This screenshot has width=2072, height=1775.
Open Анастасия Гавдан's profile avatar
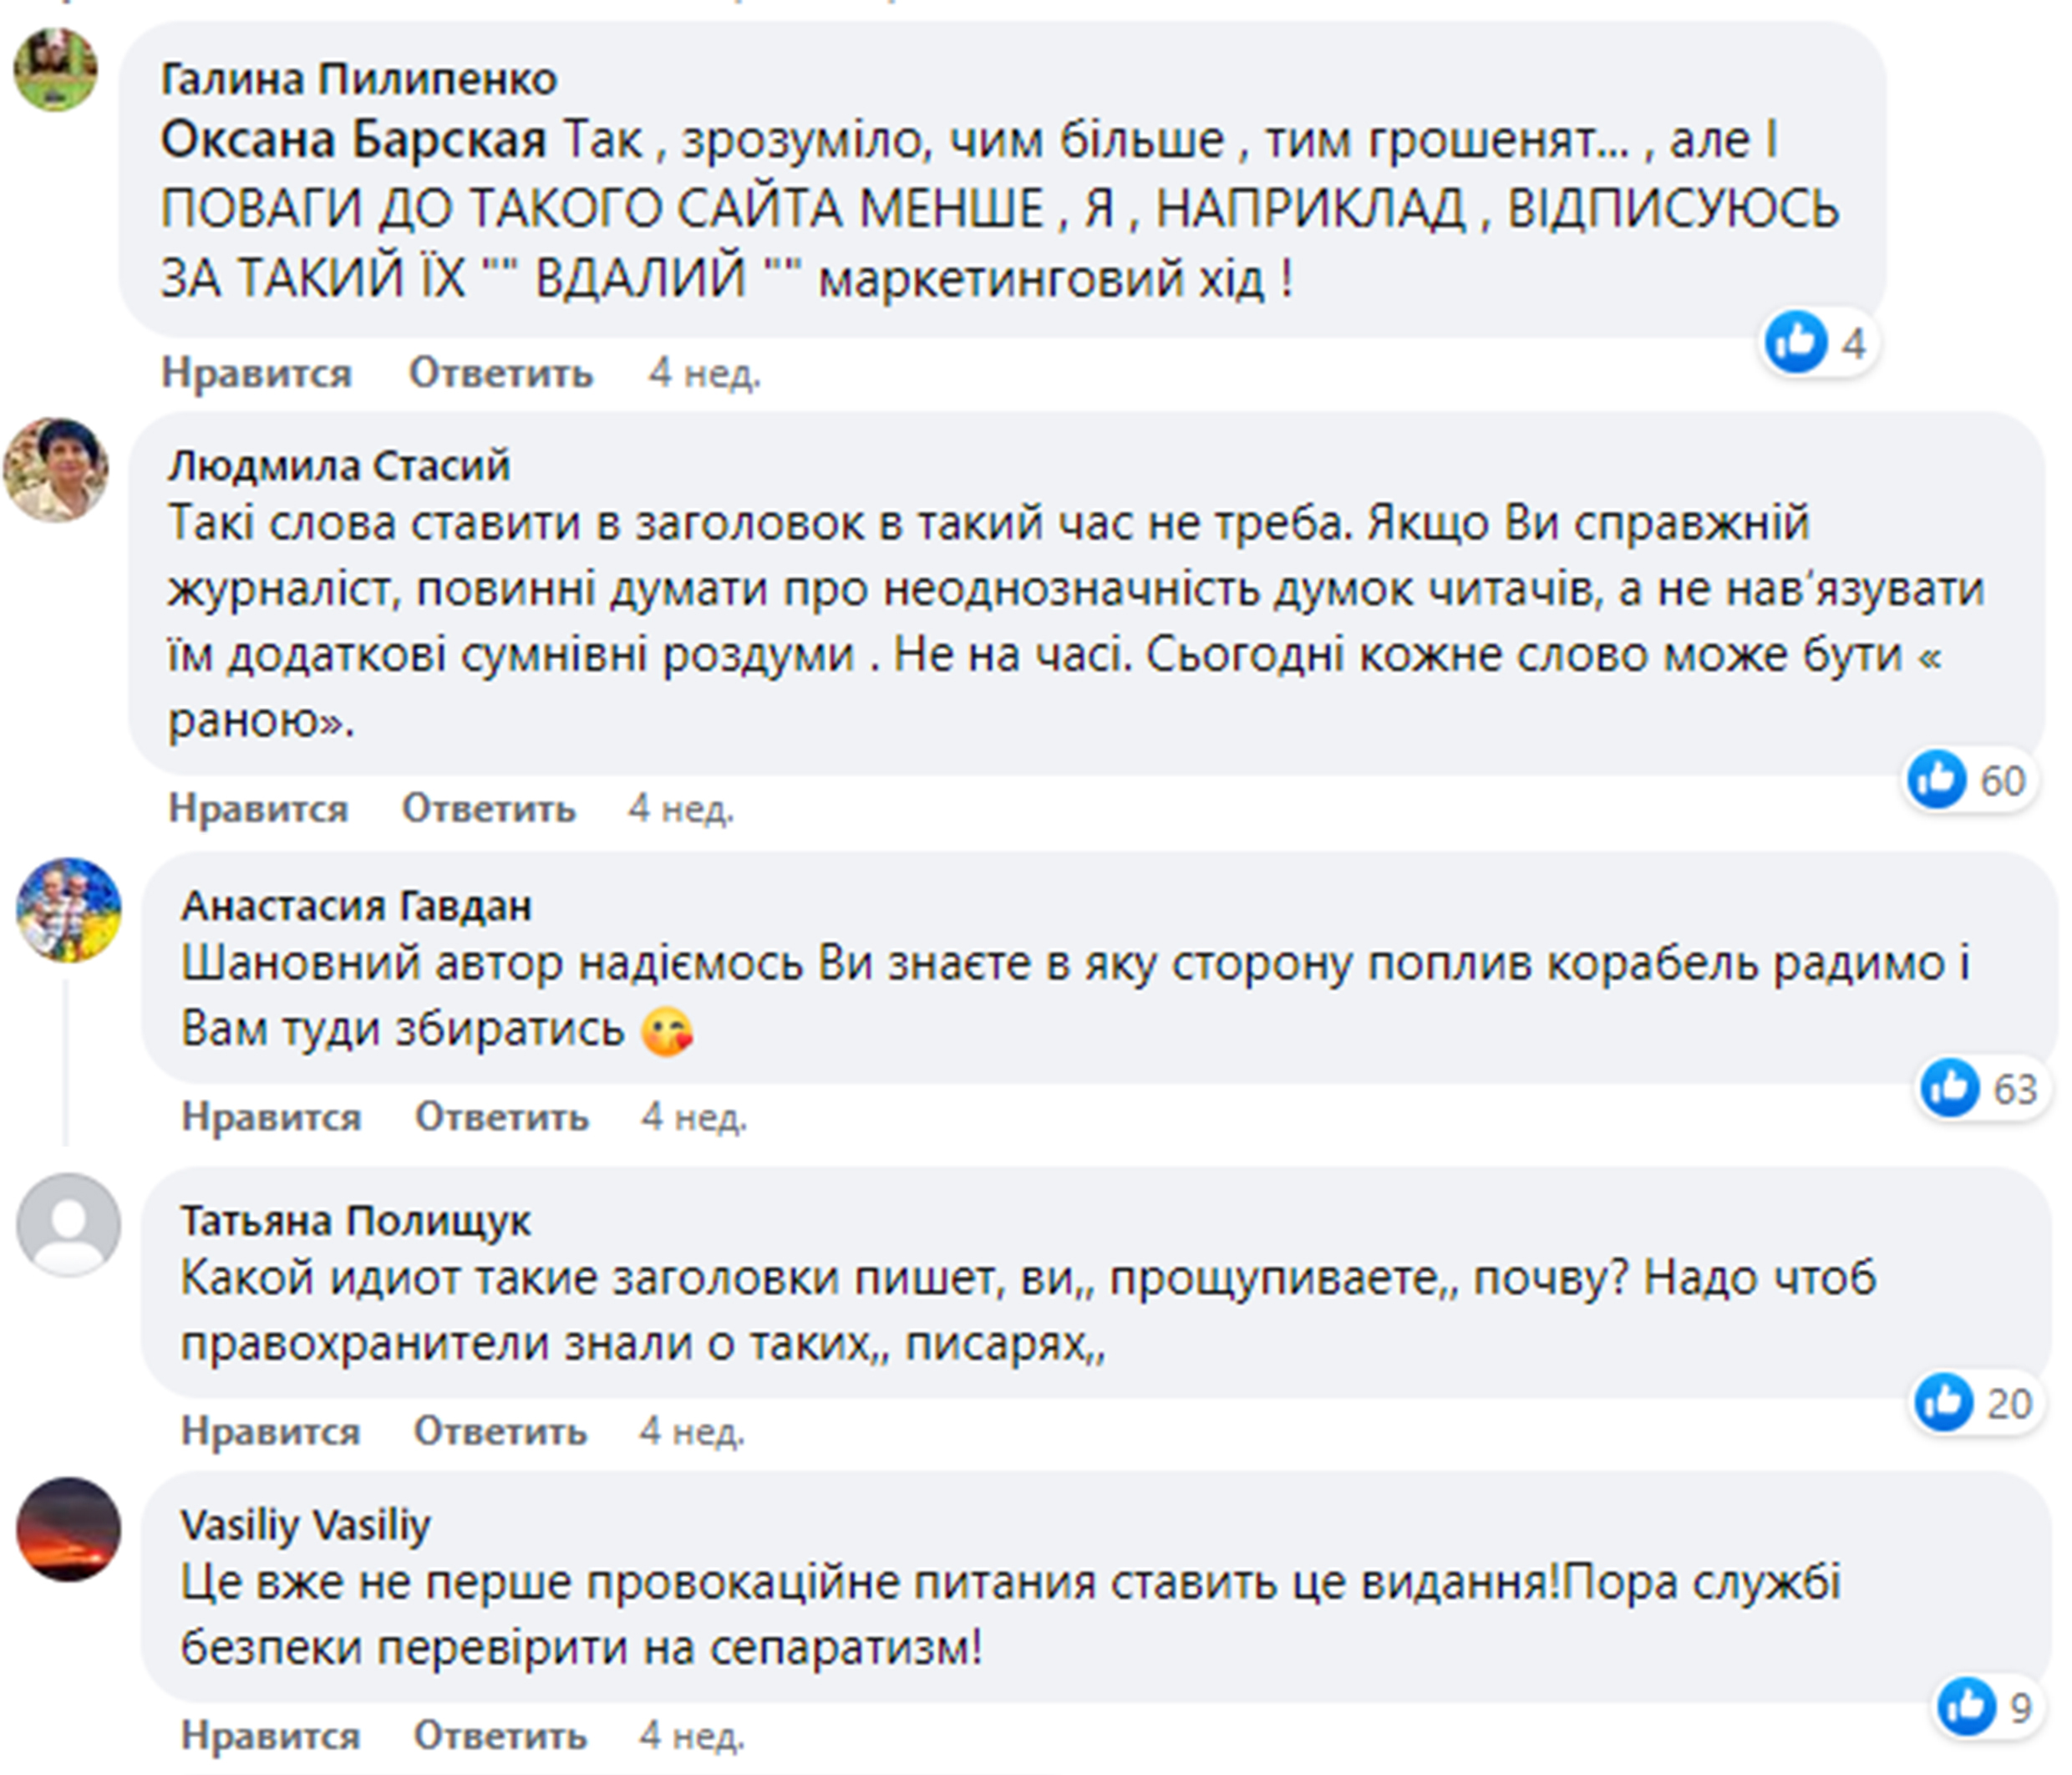click(68, 909)
